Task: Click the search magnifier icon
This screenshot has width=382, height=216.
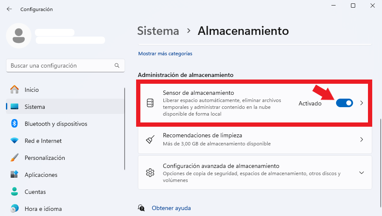Action: point(117,65)
